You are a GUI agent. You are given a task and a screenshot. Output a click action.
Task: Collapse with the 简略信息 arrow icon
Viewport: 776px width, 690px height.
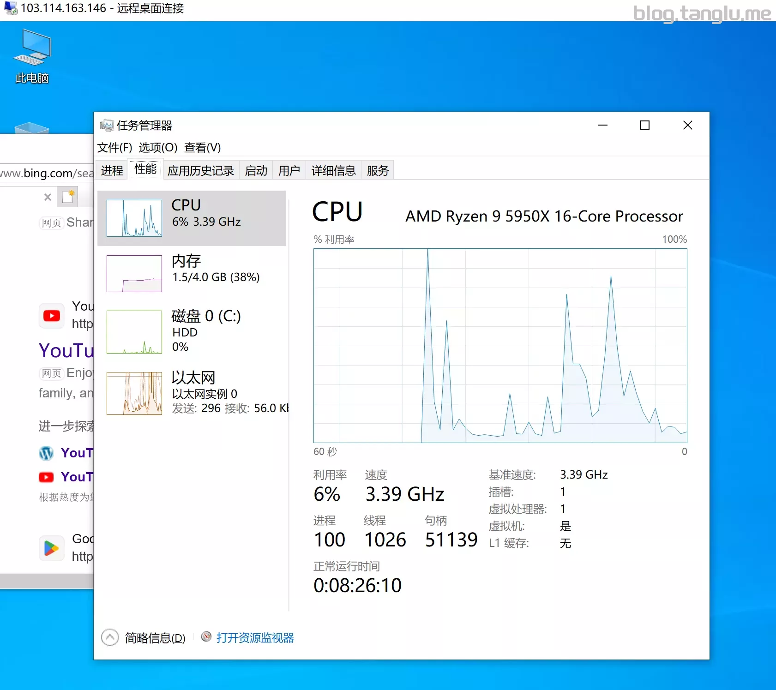tap(110, 637)
